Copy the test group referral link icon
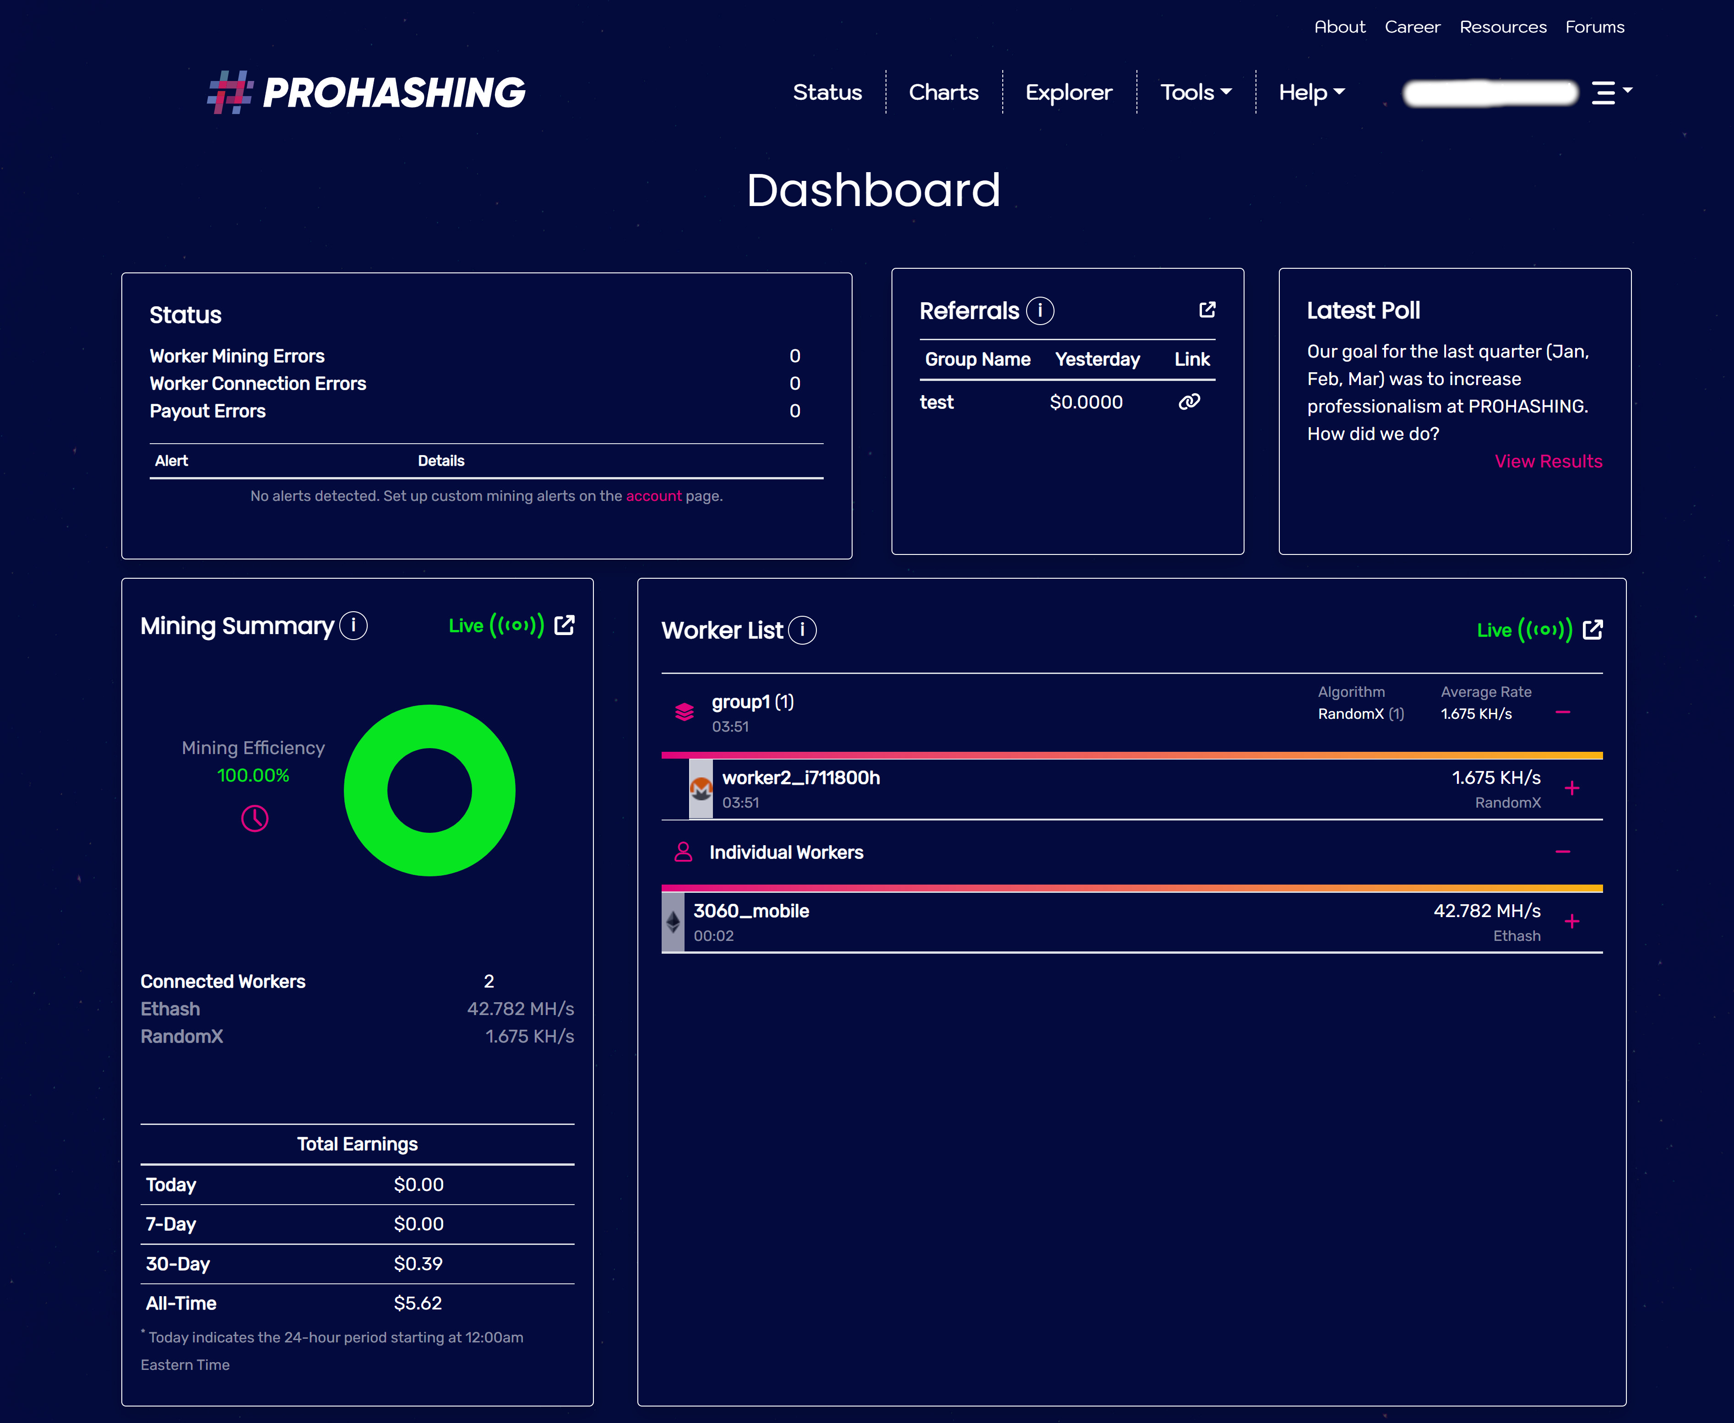 1189,402
